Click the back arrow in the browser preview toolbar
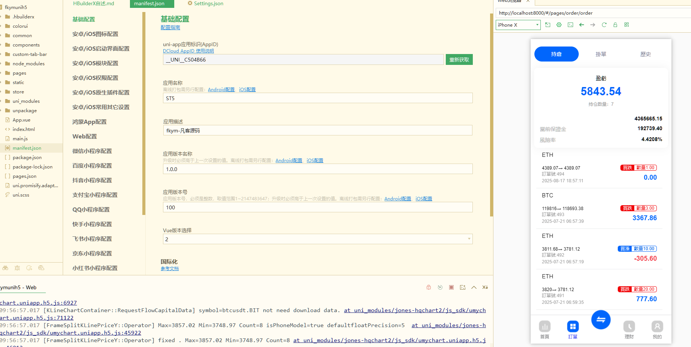691x347 pixels. (x=581, y=25)
